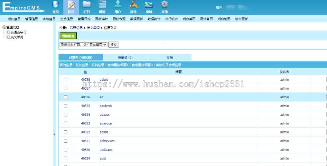Open the 模板 window icon

[x=102, y=5]
